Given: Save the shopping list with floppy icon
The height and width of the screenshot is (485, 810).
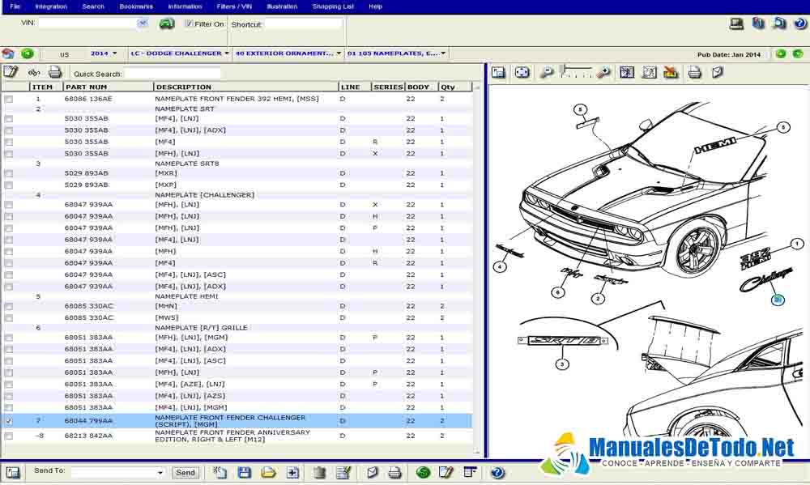Looking at the screenshot, I should [245, 472].
